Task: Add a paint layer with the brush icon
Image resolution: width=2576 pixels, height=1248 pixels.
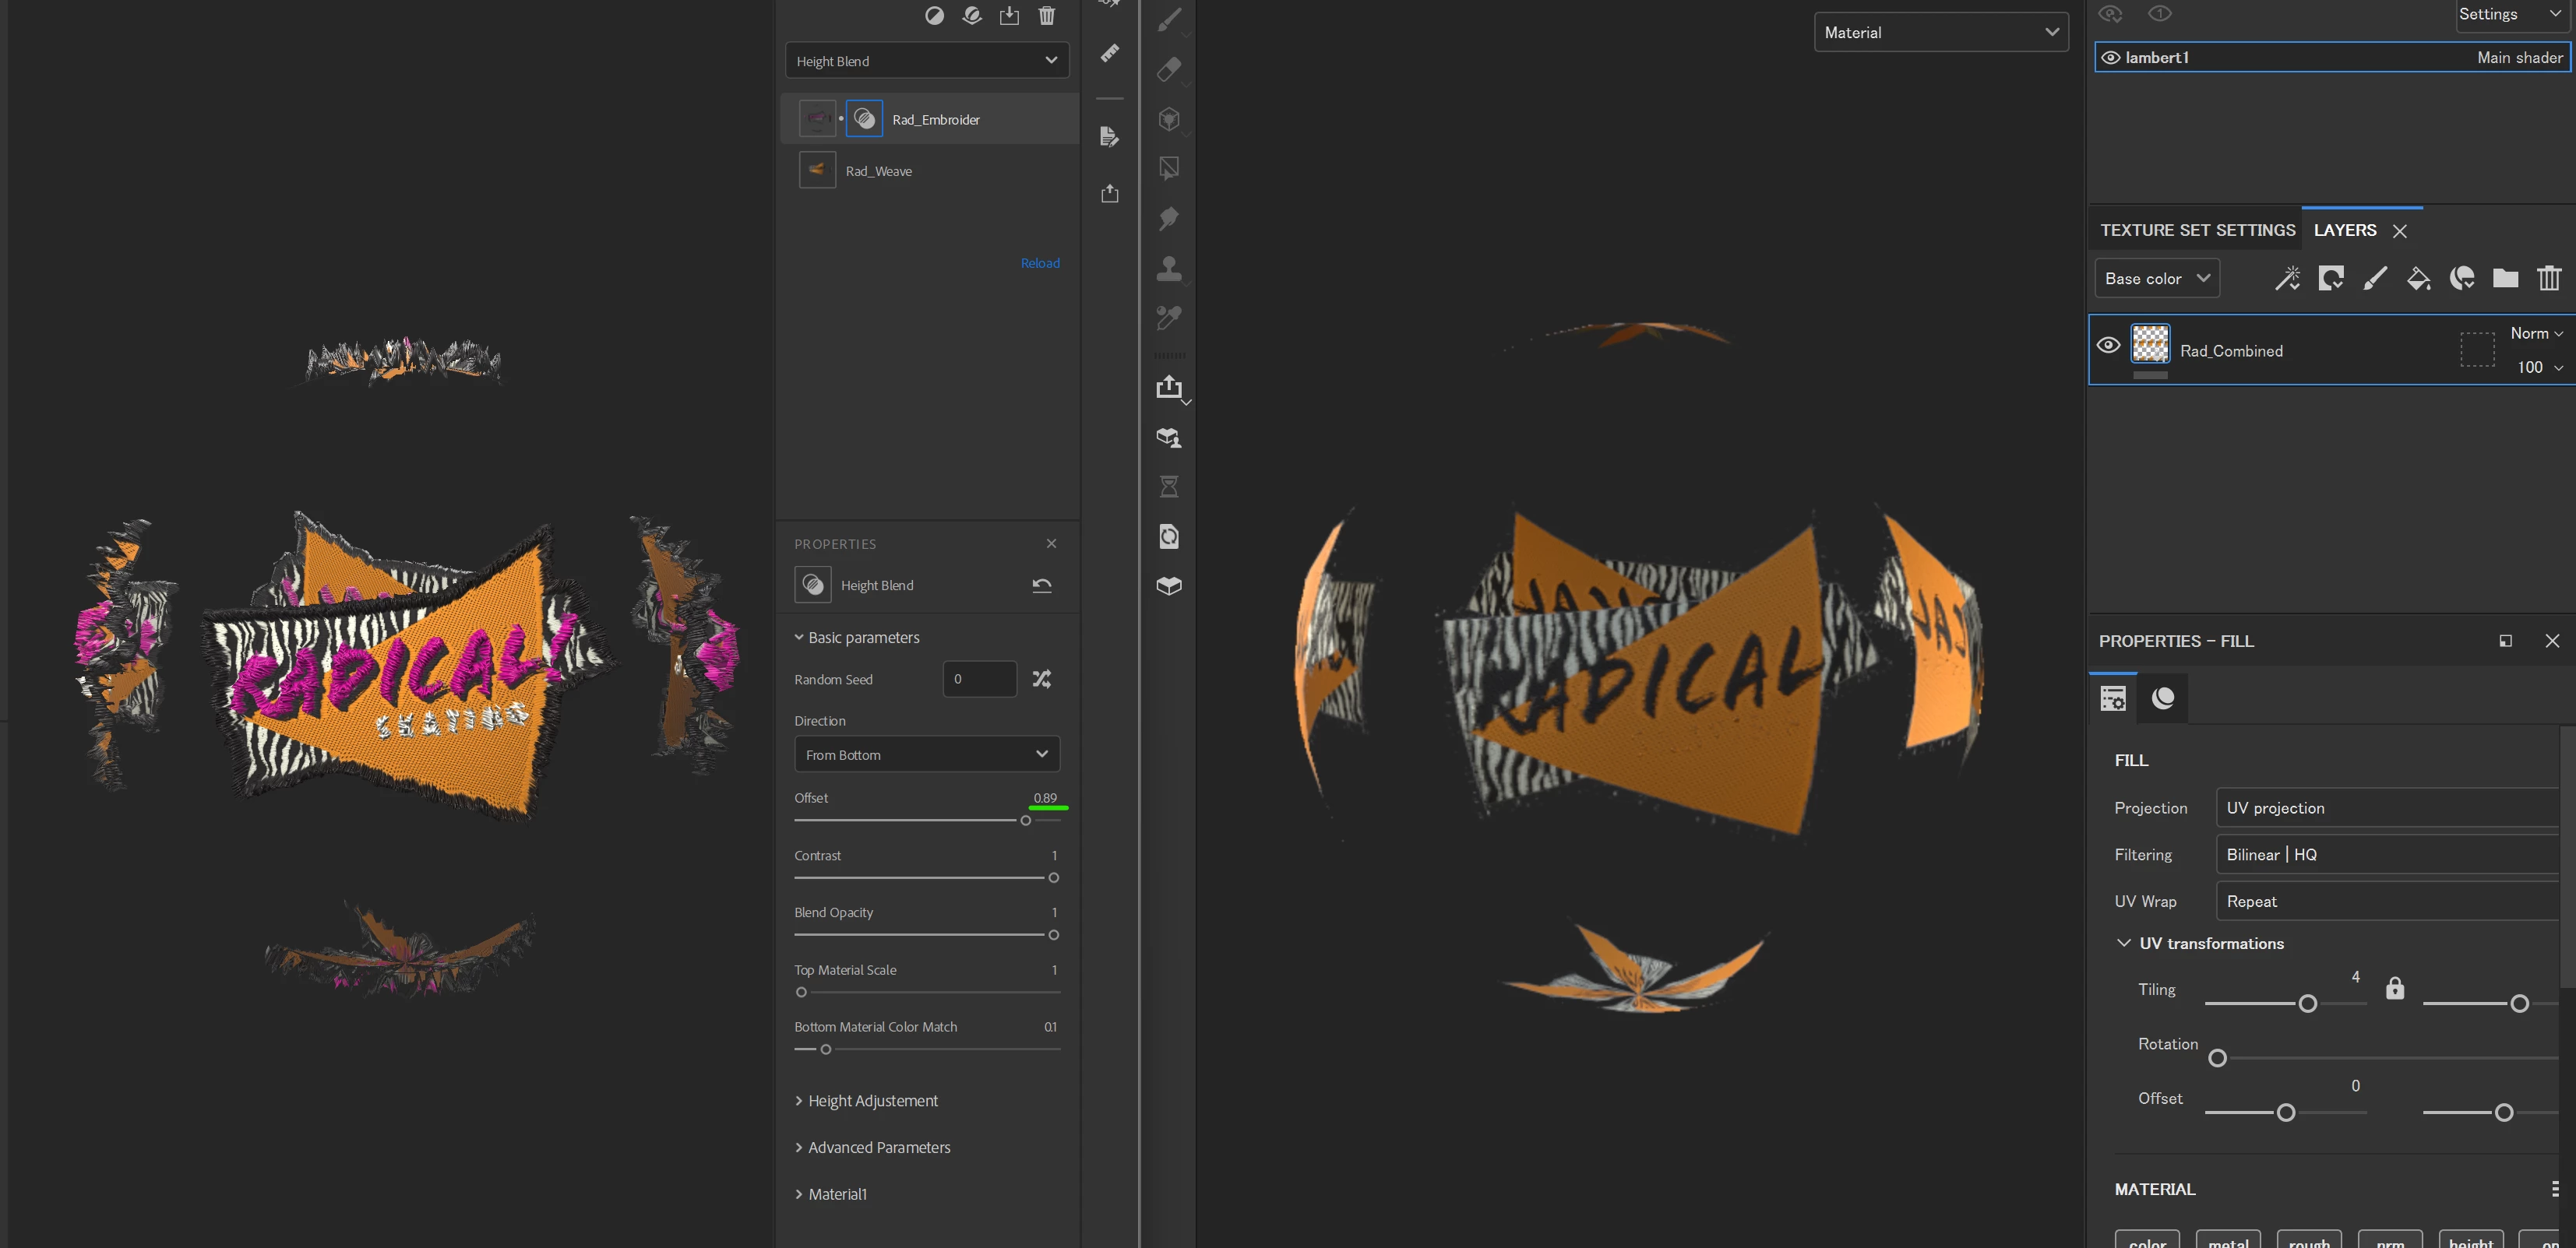Action: [x=2374, y=279]
